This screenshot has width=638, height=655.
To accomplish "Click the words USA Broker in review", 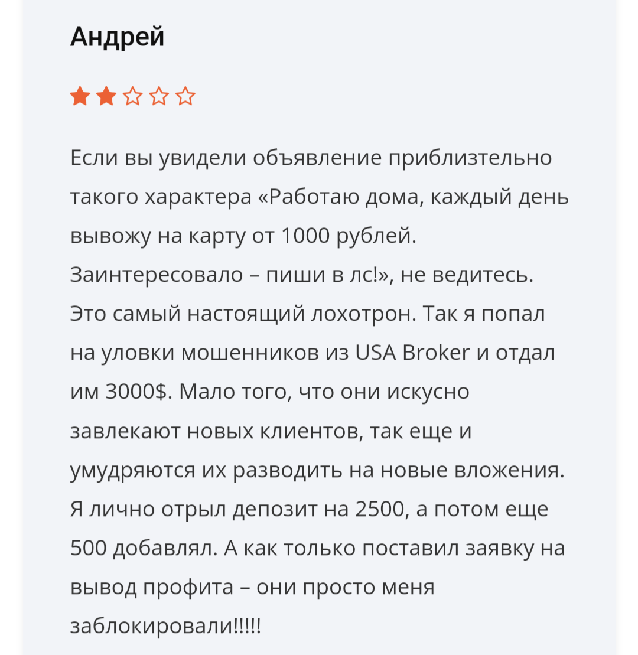I will coord(412,352).
